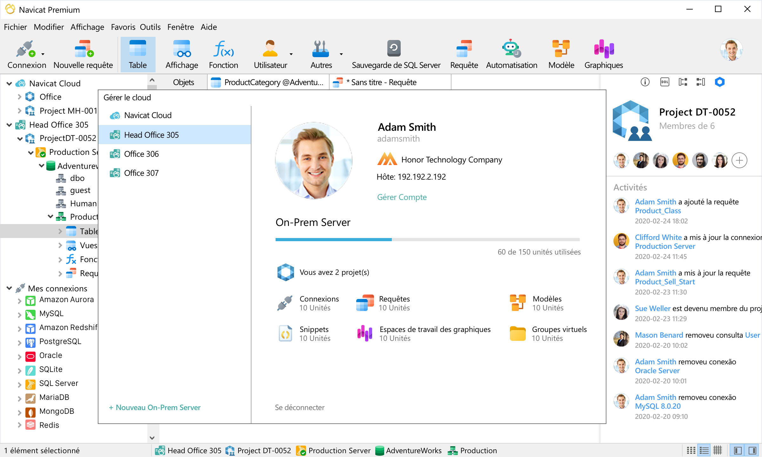Viewport: 762px width, 457px height.
Task: Click the Oracle Server activity link
Action: pos(657,371)
